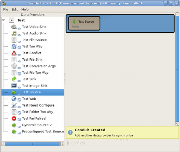Click the Test Image Sink picture icon
This screenshot has height=152, width=180.
(x=14, y=86)
